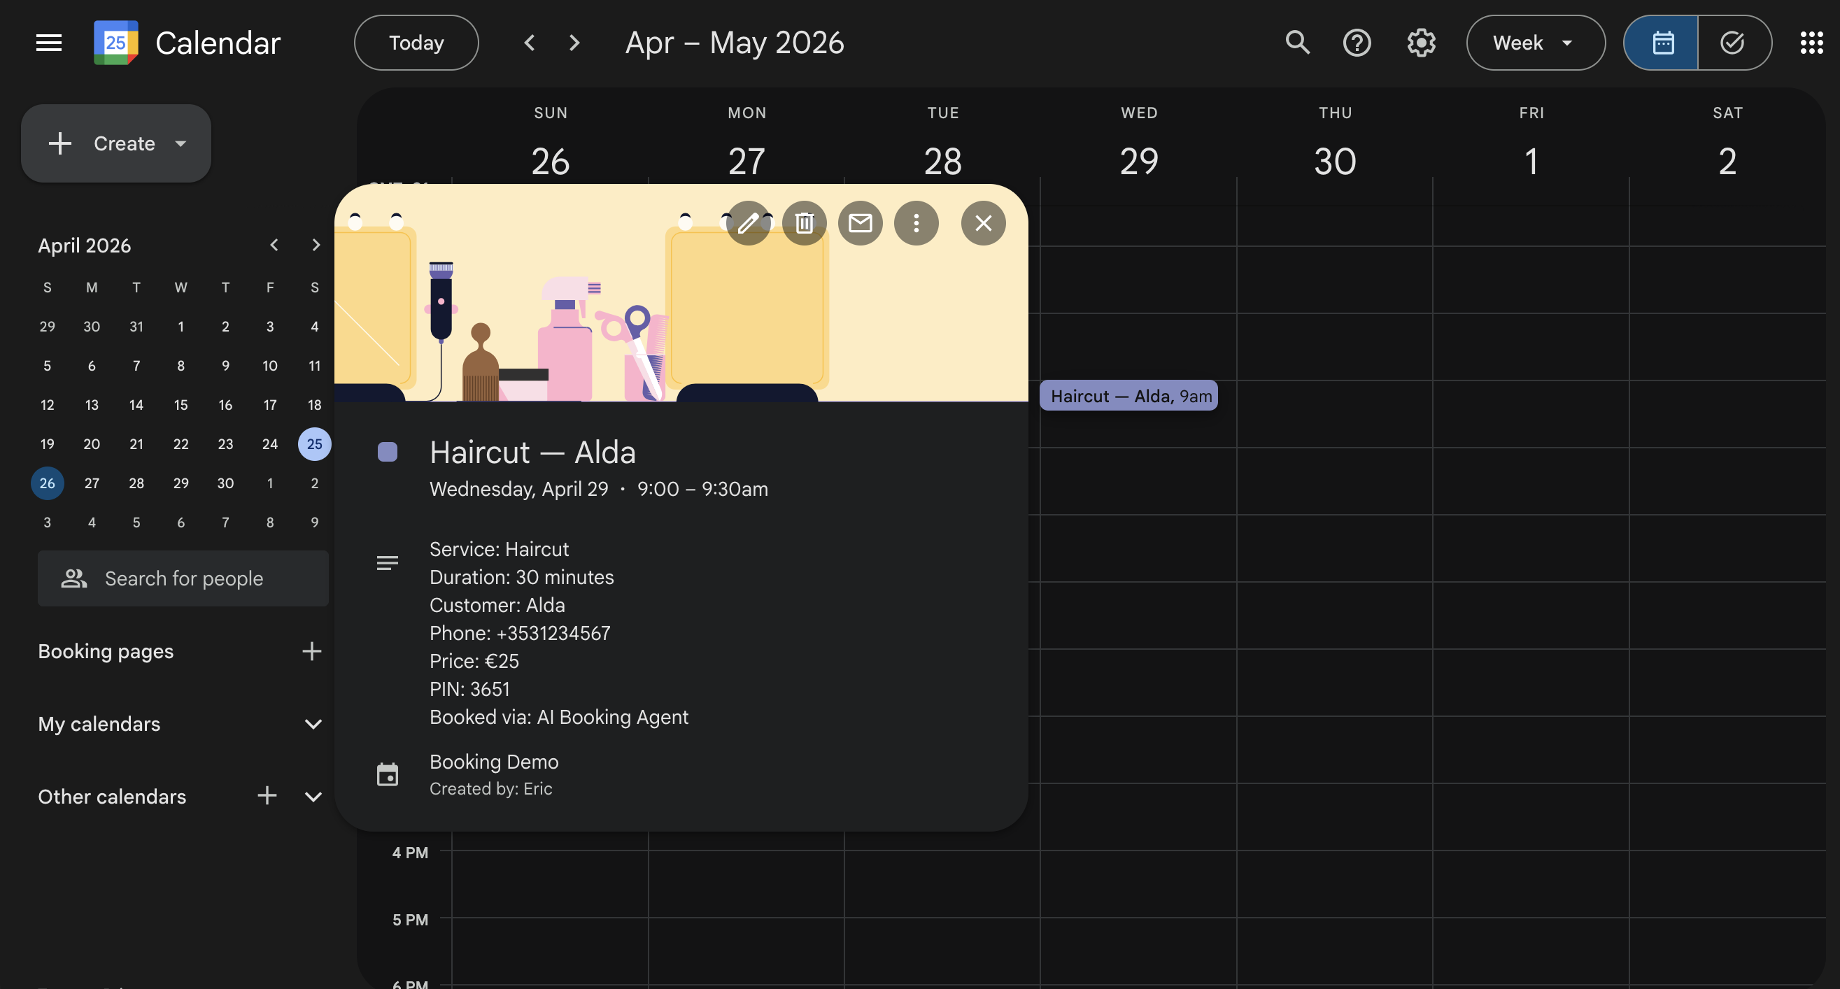Viewport: 1840px width, 989px height.
Task: Open the Support help icon
Action: (x=1357, y=43)
